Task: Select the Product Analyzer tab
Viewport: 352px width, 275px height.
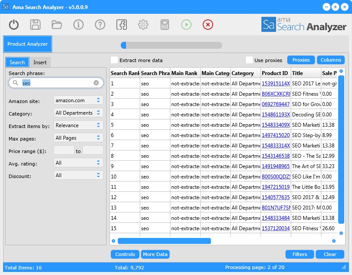Action: pyautogui.click(x=28, y=44)
